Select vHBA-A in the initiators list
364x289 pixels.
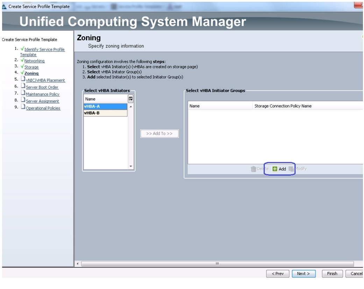(105, 107)
